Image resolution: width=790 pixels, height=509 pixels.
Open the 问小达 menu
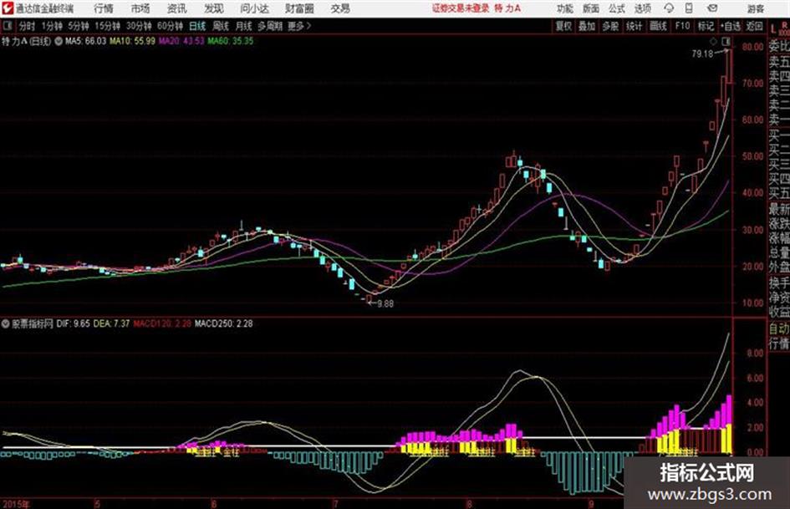tap(254, 8)
